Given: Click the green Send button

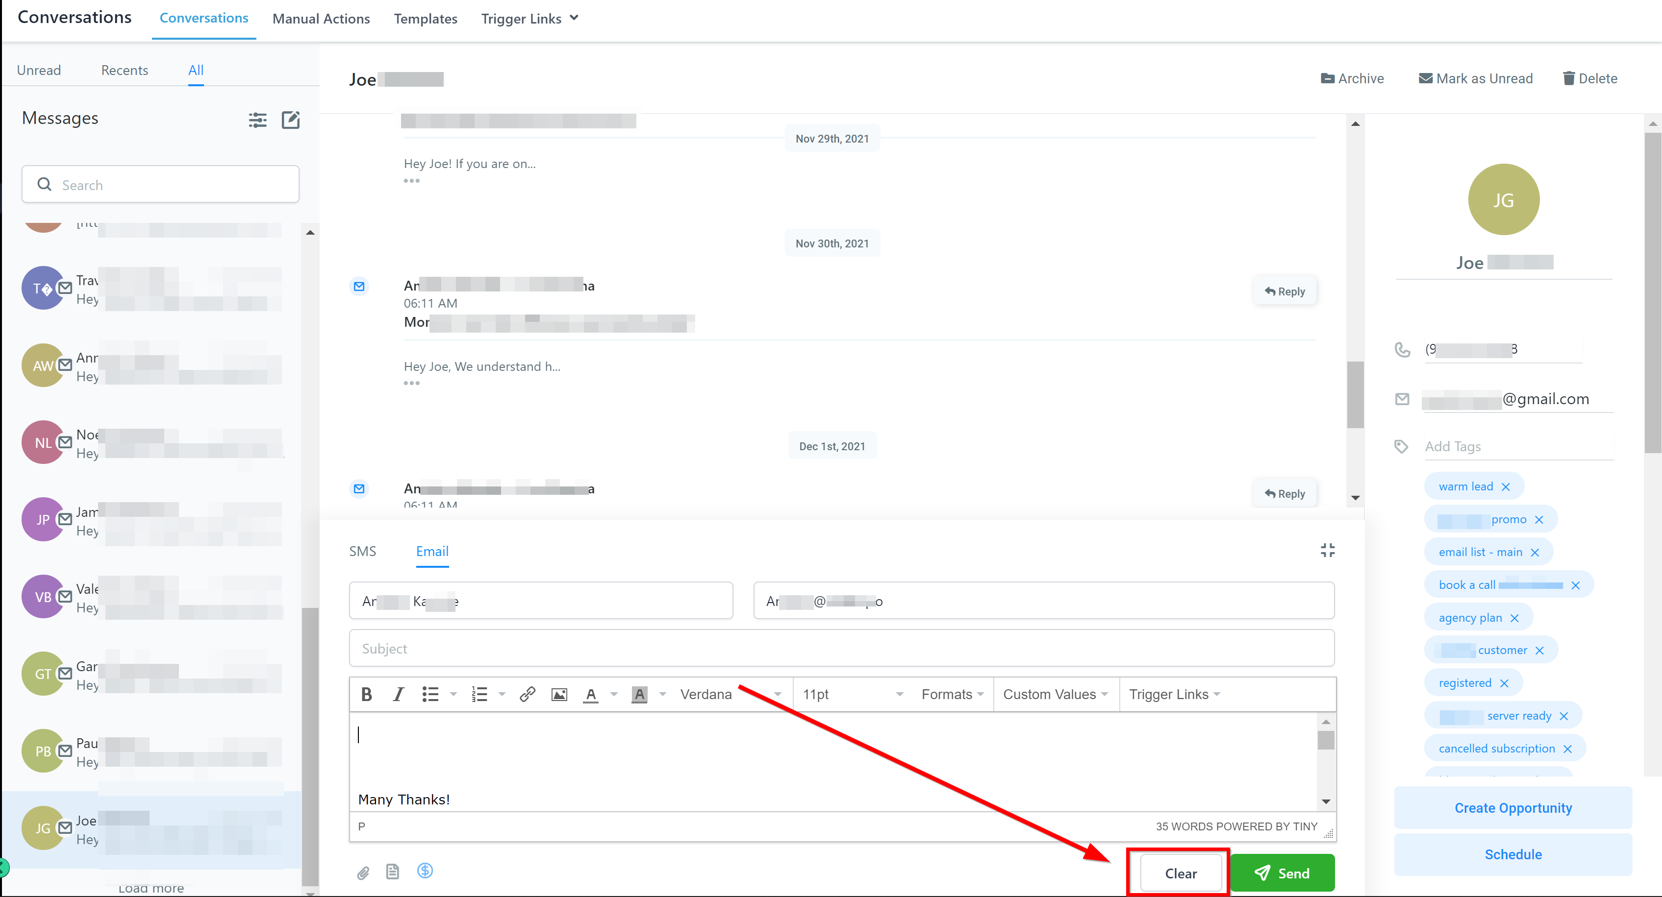Looking at the screenshot, I should [x=1282, y=873].
